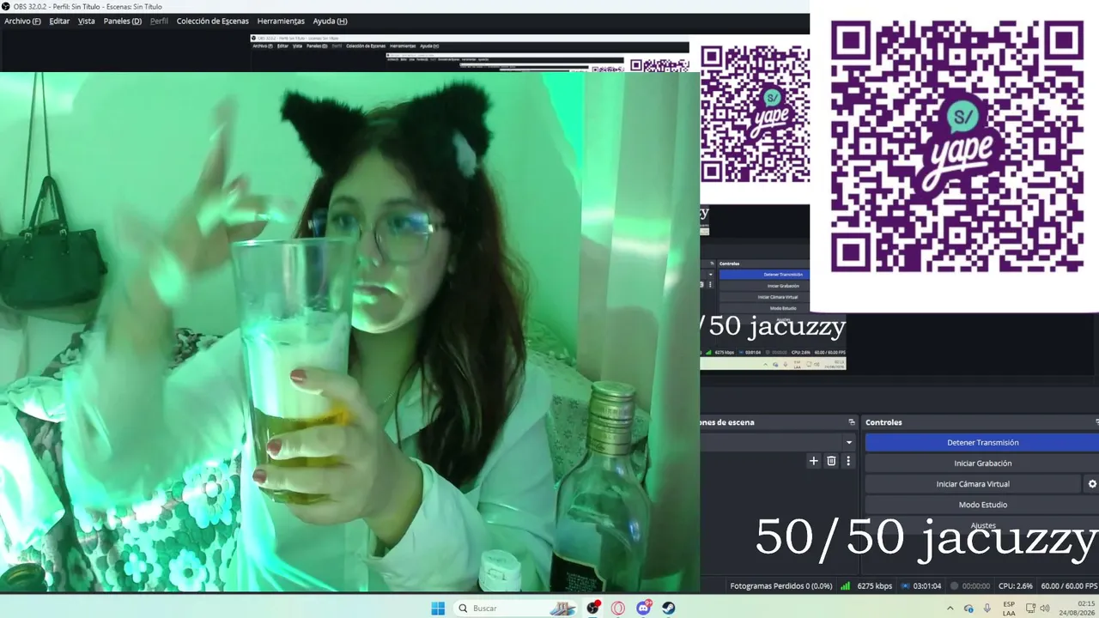
Task: Show hidden system tray icons
Action: click(x=950, y=609)
